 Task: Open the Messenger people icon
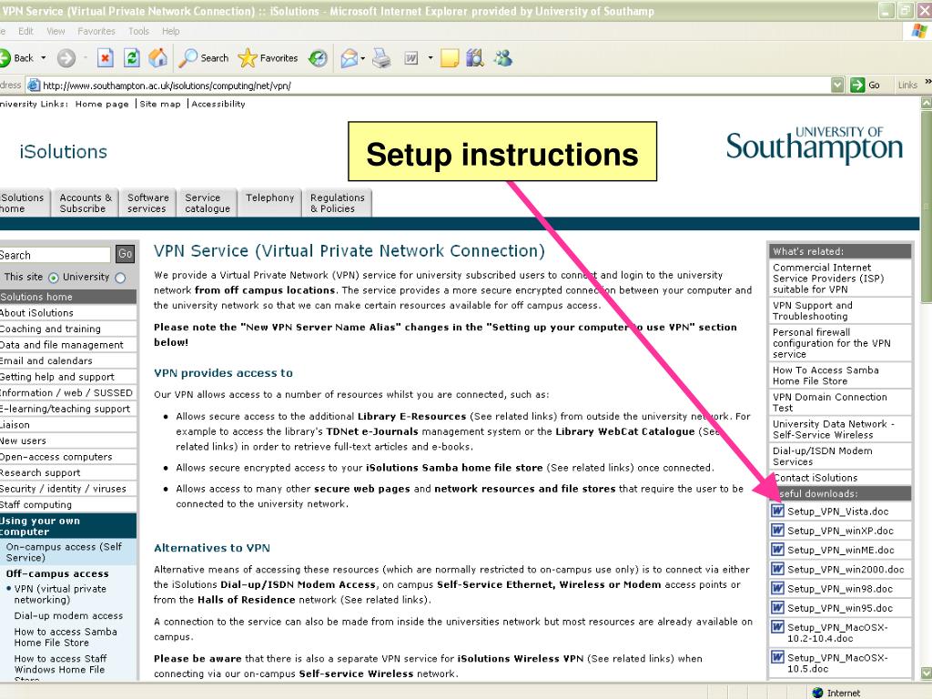point(502,57)
